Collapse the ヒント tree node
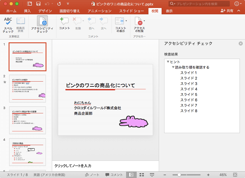This screenshot has width=245, height=178. 168,62
